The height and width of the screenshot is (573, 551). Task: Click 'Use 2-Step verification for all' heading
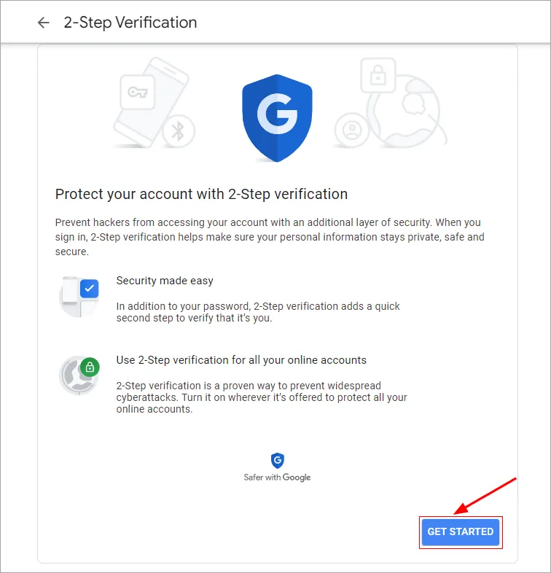241,360
